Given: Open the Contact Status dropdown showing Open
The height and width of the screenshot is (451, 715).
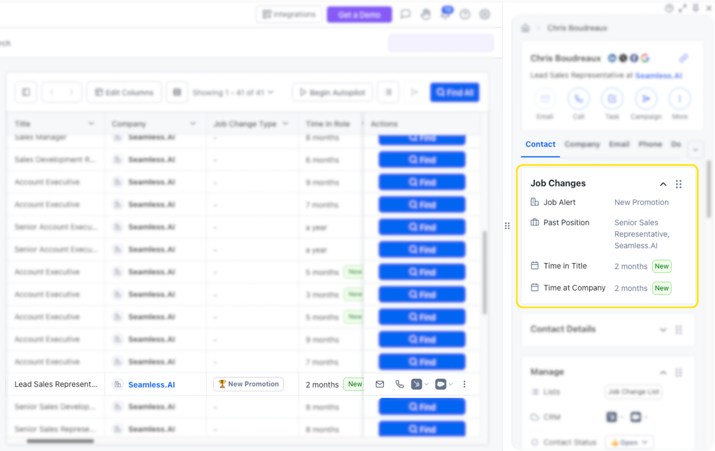Looking at the screenshot, I should tap(629, 442).
